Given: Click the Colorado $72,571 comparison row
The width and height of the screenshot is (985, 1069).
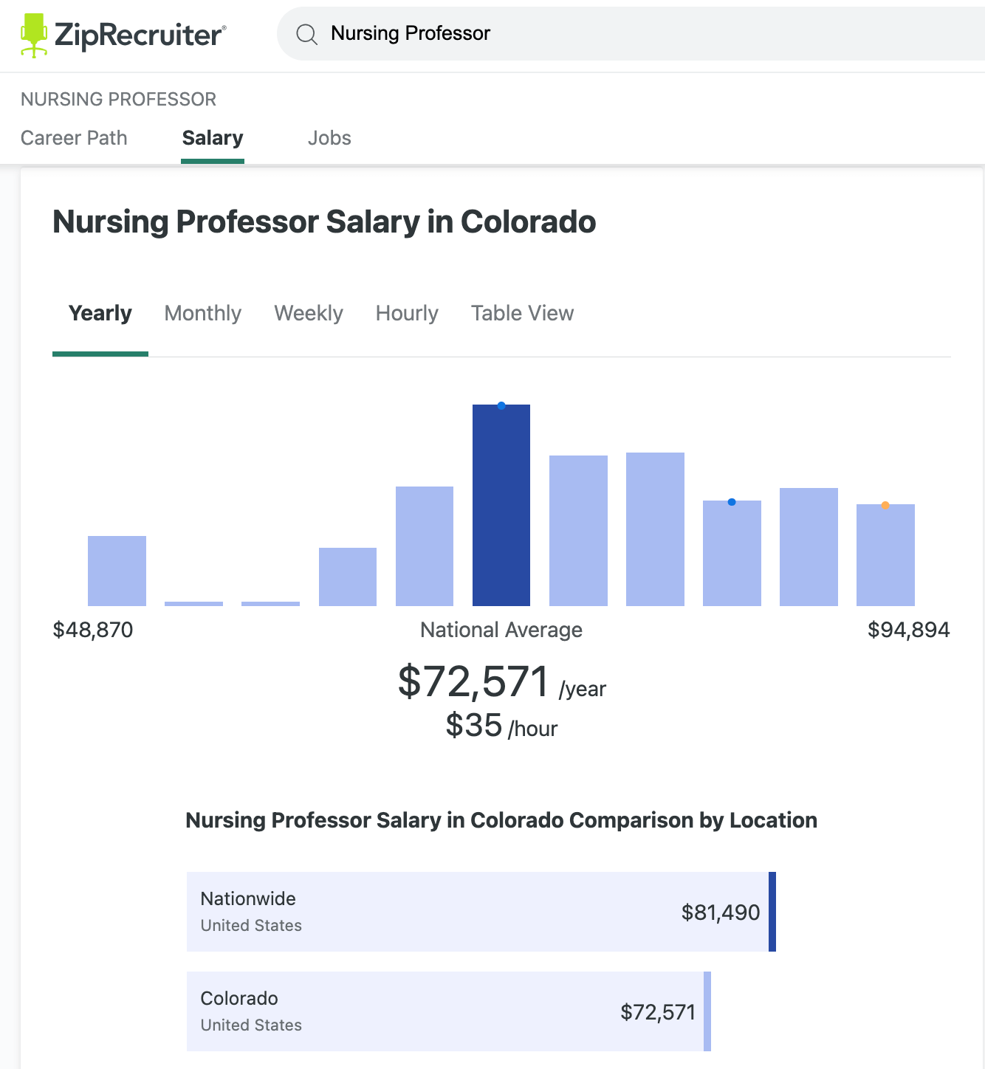Looking at the screenshot, I should click(448, 1011).
